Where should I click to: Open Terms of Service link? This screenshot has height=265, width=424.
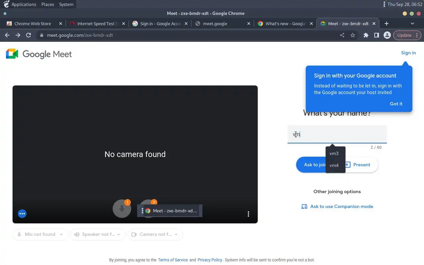coord(173,260)
